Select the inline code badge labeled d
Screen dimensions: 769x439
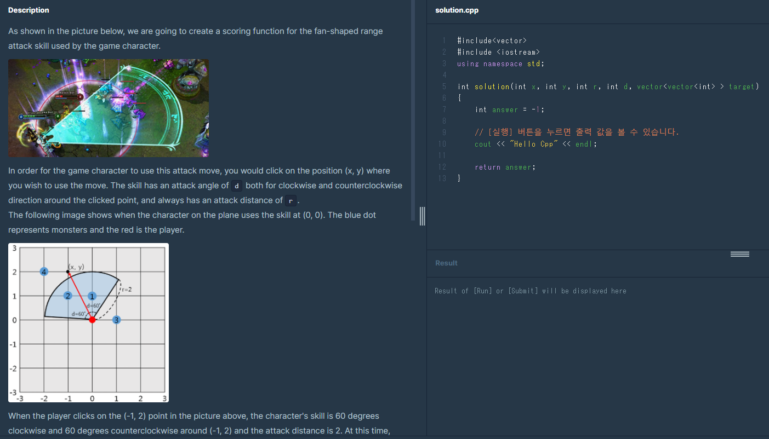(x=236, y=186)
